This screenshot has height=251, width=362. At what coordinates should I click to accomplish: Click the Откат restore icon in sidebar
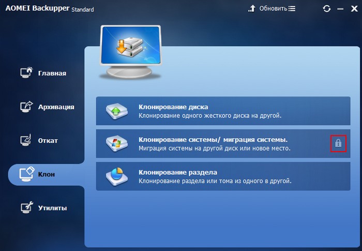pos(26,140)
